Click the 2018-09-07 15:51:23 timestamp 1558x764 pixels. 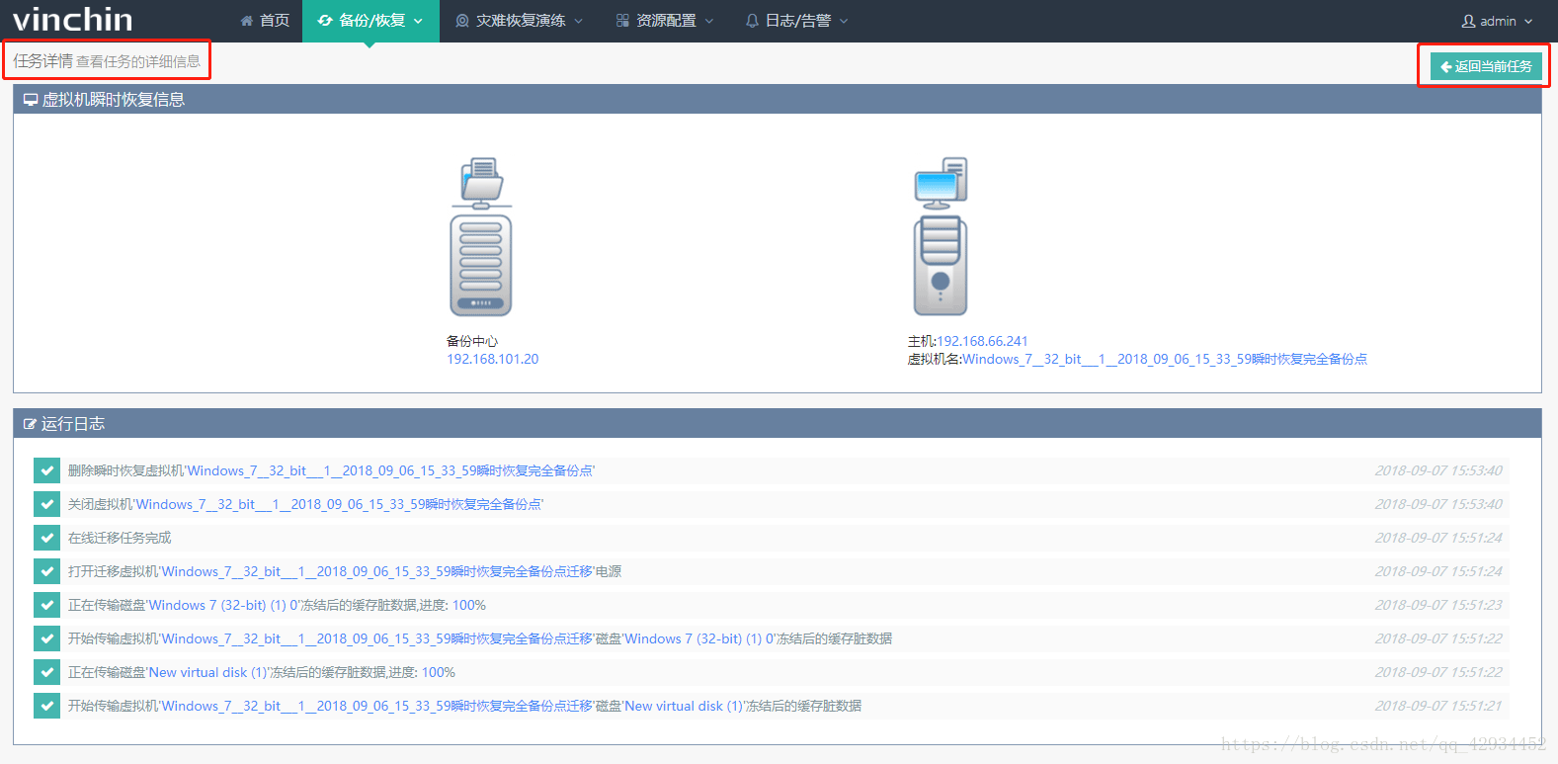pyautogui.click(x=1438, y=605)
